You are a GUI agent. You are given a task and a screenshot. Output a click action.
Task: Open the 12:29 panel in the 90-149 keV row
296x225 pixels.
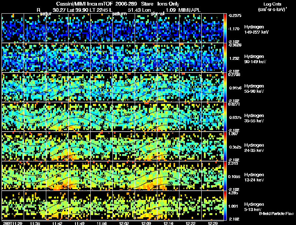pyautogui.click(x=213, y=58)
